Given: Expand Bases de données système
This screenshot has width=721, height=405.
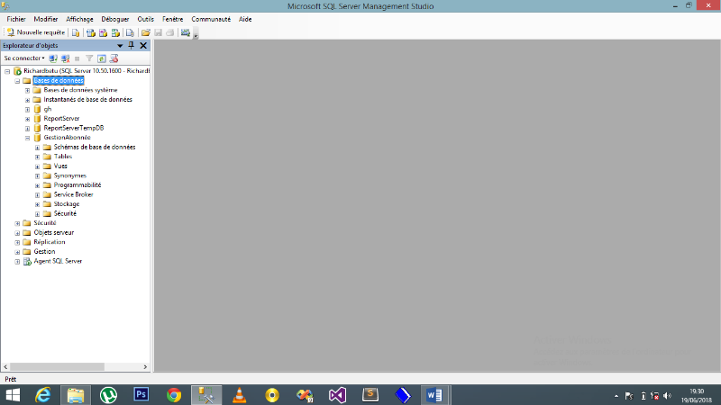Looking at the screenshot, I should point(28,91).
